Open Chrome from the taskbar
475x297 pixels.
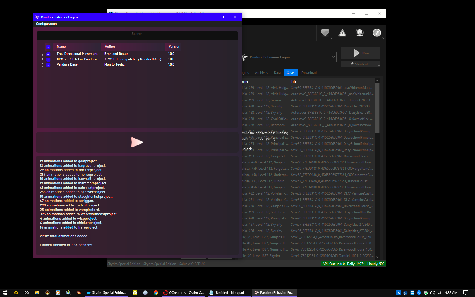pos(156,293)
